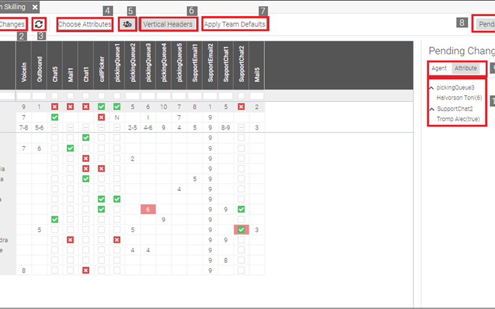Click Apply Team Defaults
495x309 pixels.
point(235,24)
